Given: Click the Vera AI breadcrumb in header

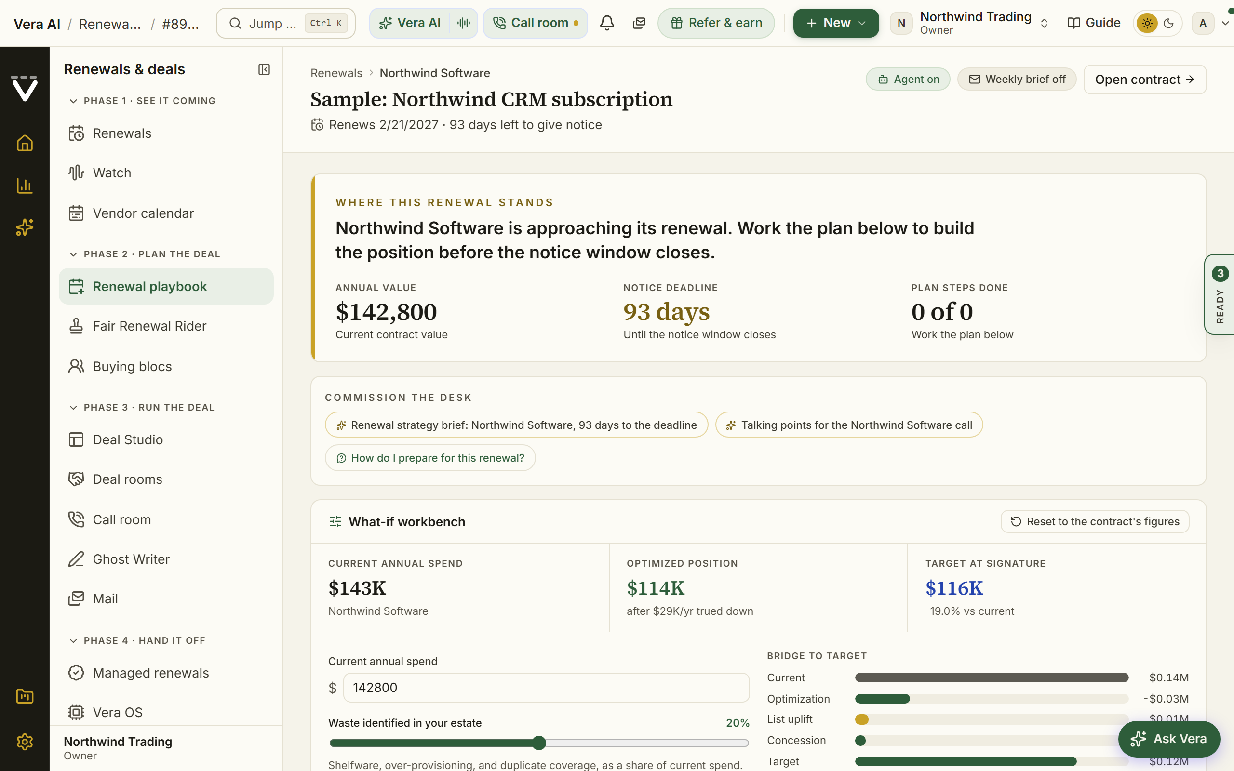Looking at the screenshot, I should 37,24.
